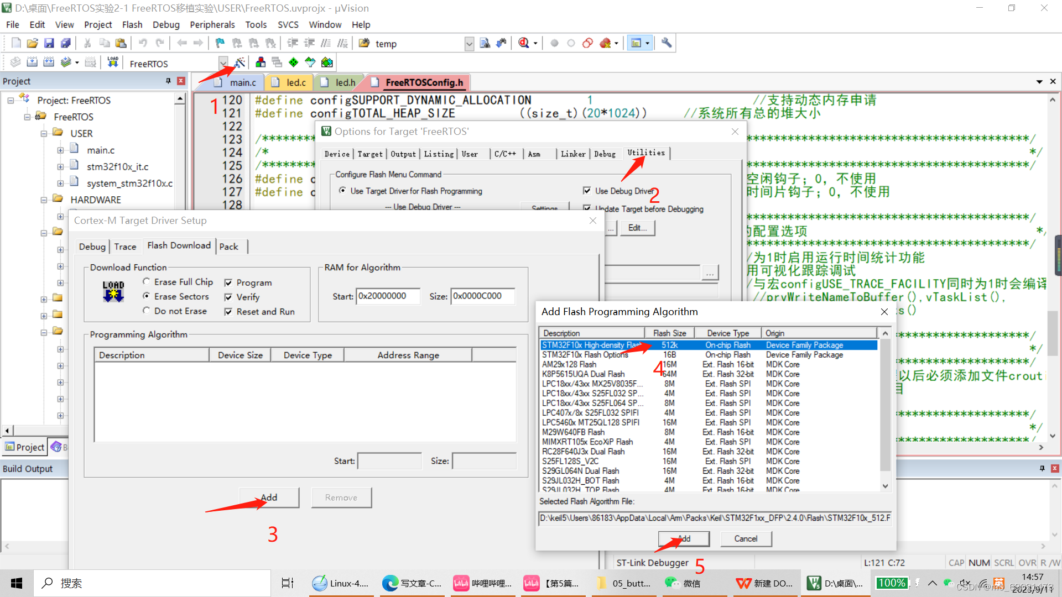The height and width of the screenshot is (597, 1062).
Task: Click Add in the Add Flash Programming Algorithm dialog
Action: point(684,538)
